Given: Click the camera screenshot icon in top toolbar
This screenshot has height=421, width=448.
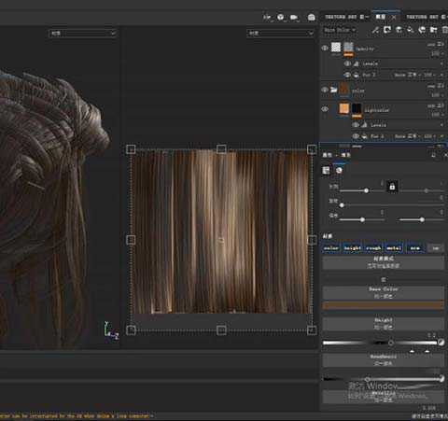Looking at the screenshot, I should tap(311, 18).
